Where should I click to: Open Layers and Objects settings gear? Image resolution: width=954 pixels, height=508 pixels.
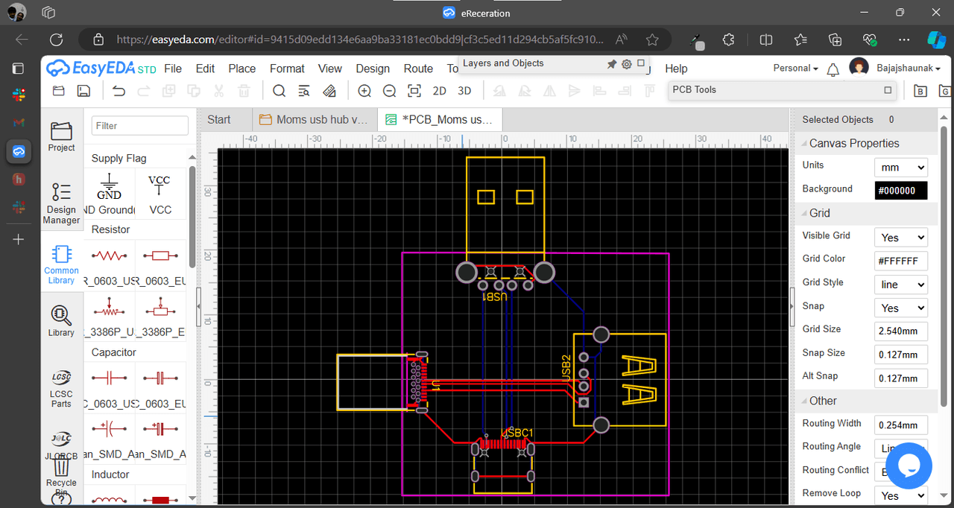627,64
